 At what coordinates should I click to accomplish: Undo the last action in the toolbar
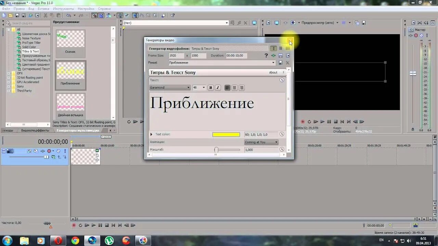click(x=68, y=15)
